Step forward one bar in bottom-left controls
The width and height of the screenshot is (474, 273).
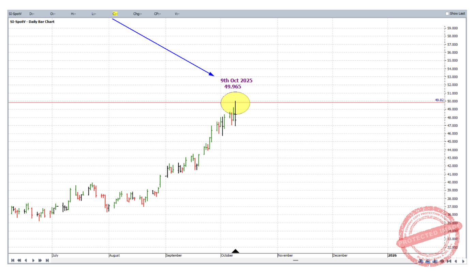pos(33,260)
